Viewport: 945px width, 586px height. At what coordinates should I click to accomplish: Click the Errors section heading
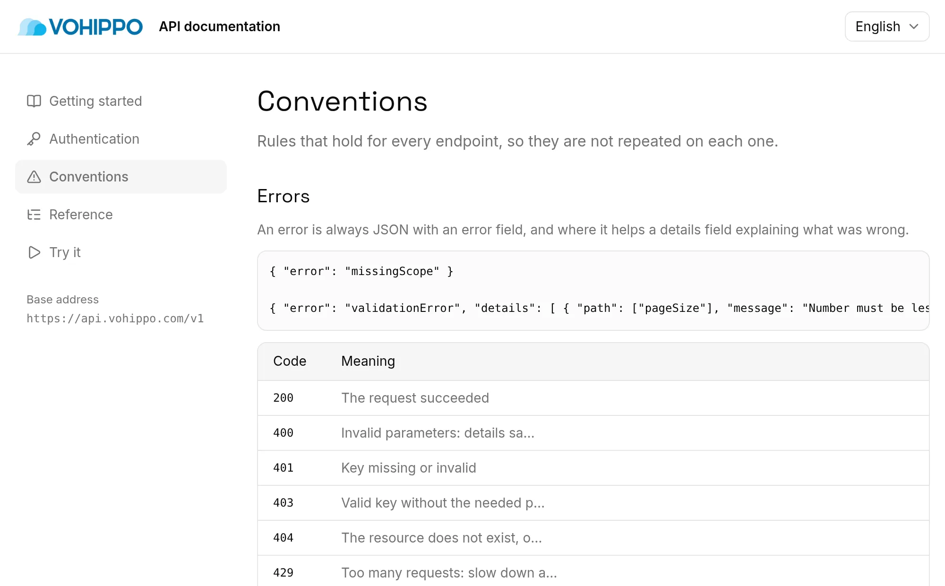click(x=283, y=196)
